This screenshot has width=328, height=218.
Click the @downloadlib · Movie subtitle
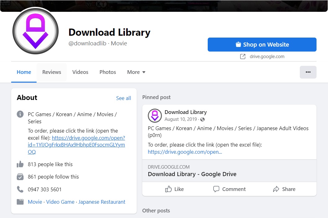coord(98,43)
